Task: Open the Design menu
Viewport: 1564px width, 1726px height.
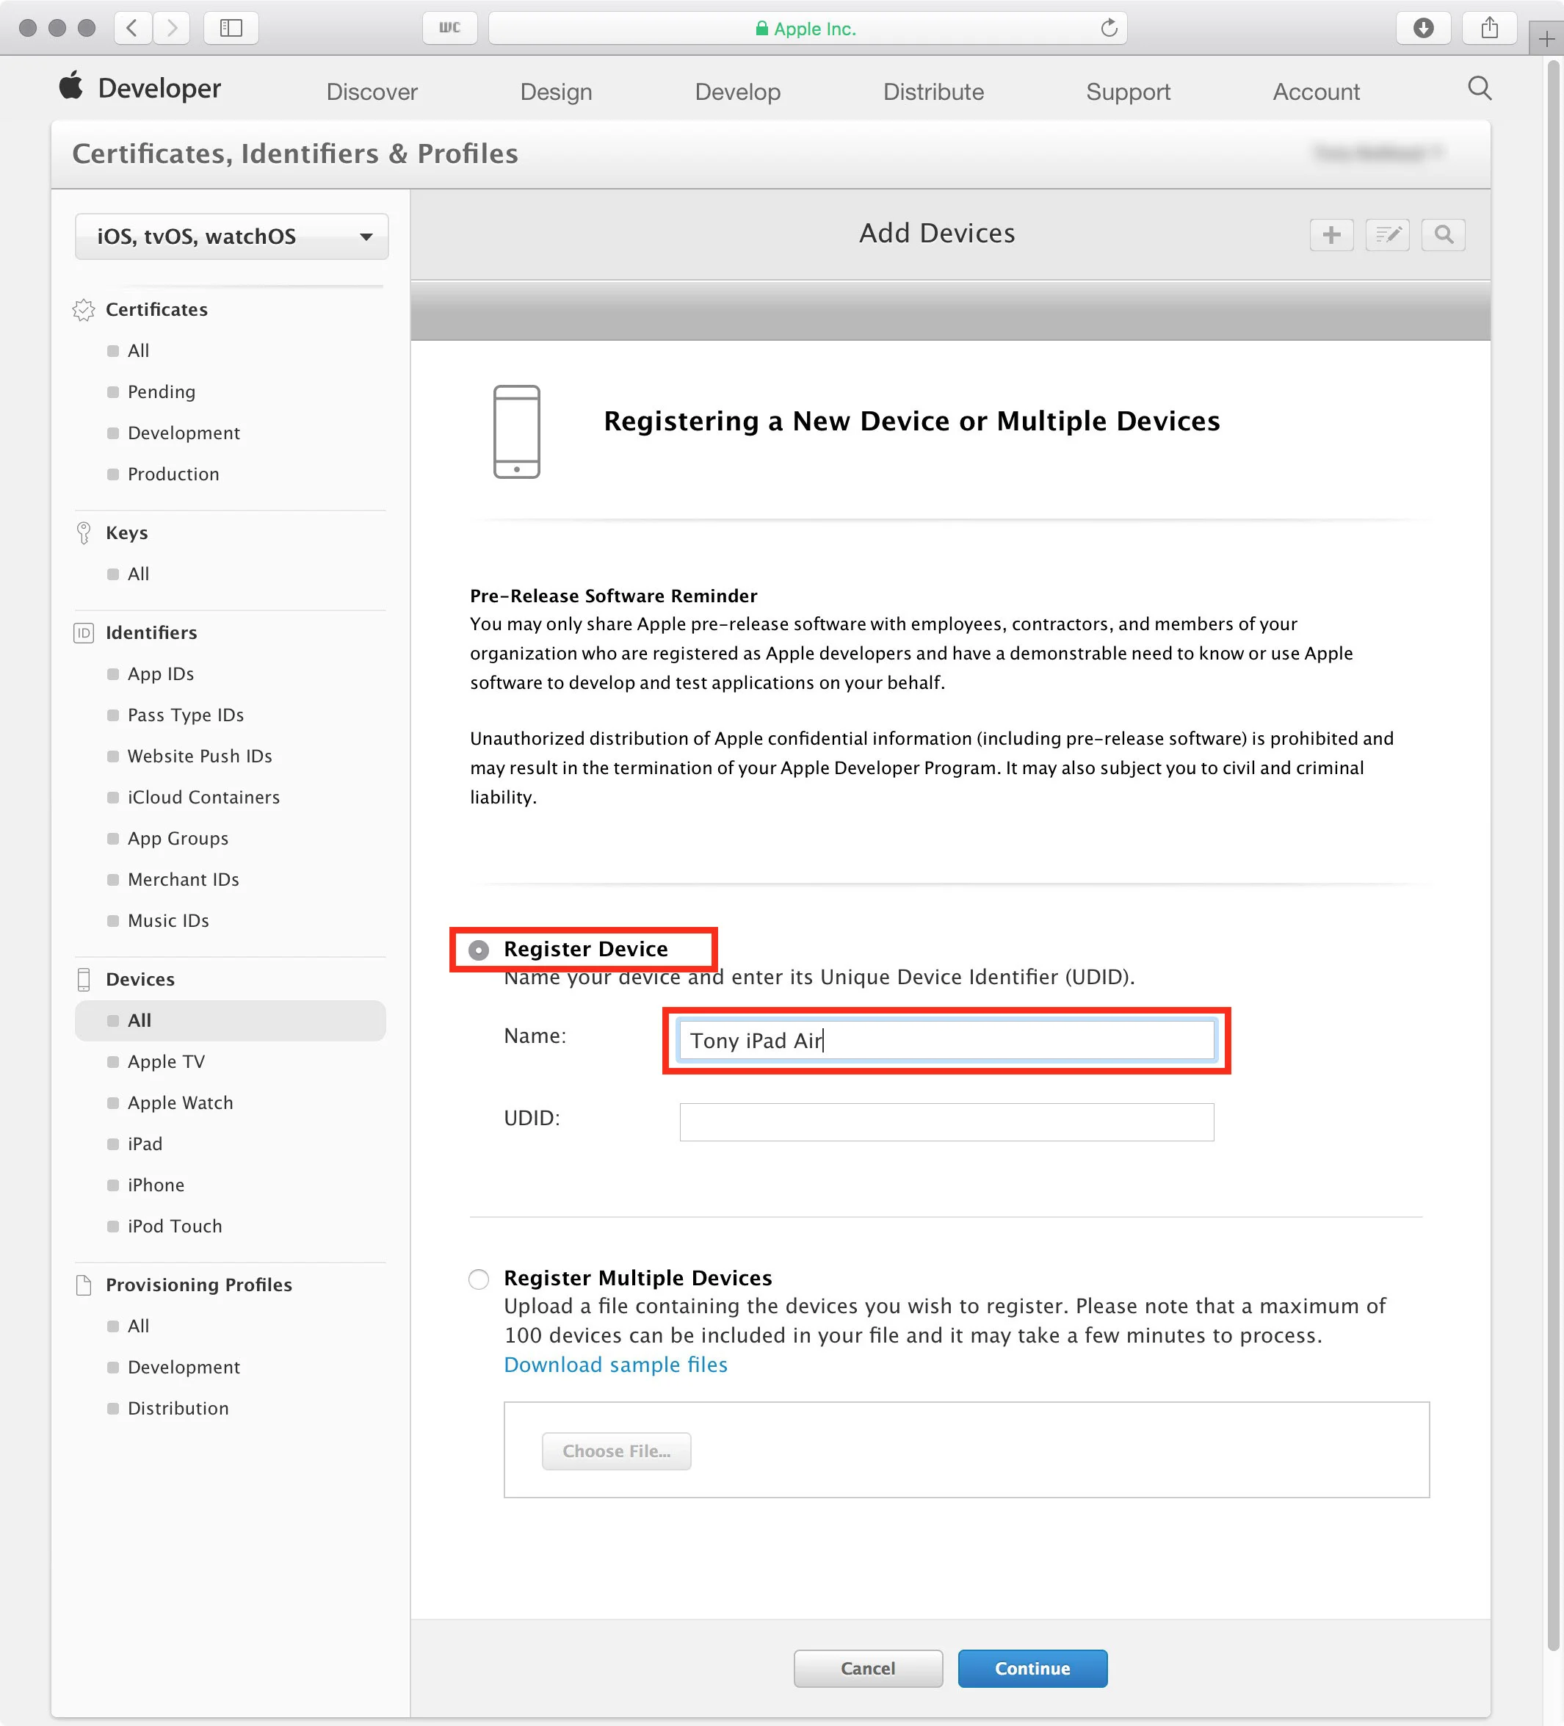Action: pos(556,92)
